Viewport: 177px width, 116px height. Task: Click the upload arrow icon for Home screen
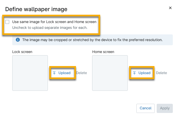coord(134,73)
